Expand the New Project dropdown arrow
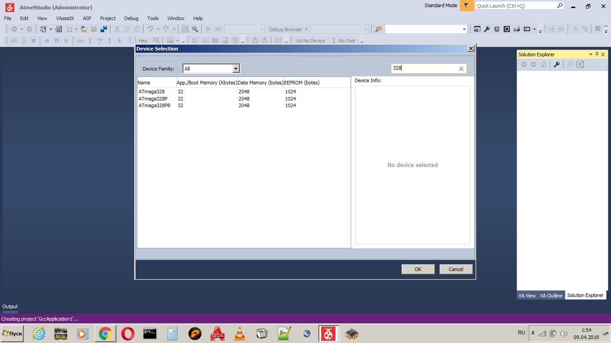Viewport: 611px width, 343px height. (51, 29)
